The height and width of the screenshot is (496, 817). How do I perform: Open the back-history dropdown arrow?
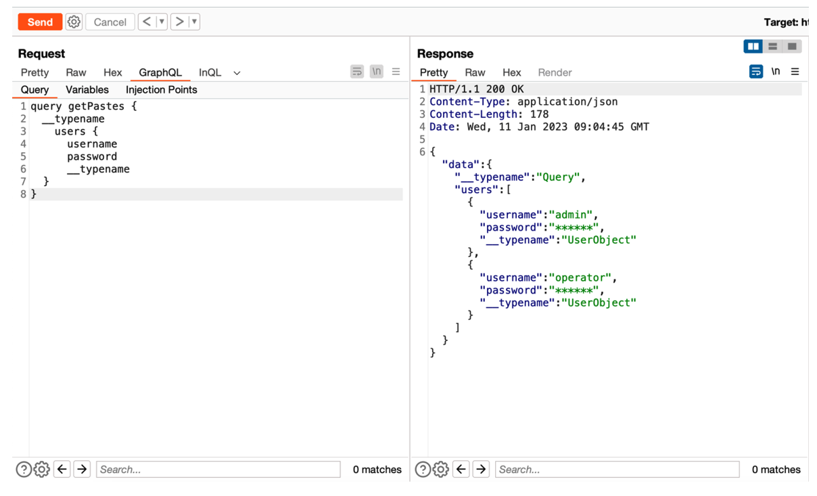click(160, 21)
